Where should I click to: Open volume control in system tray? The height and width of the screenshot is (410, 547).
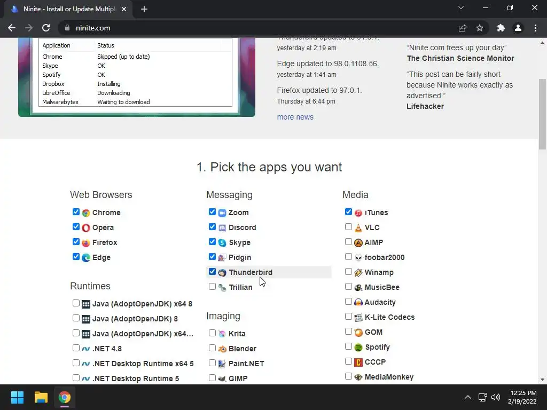496,397
